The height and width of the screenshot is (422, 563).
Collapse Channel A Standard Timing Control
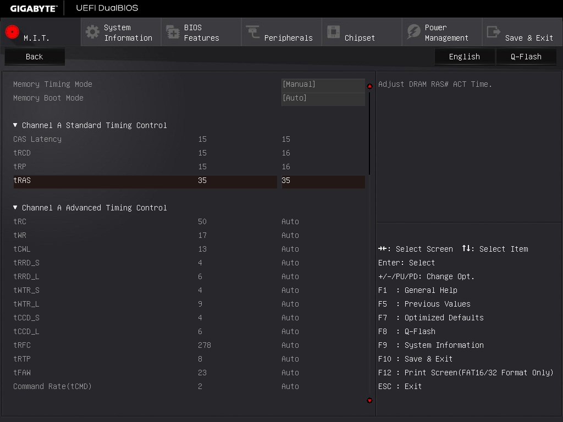pyautogui.click(x=15, y=125)
